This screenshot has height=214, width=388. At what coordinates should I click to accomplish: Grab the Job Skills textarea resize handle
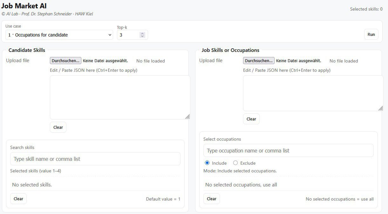(x=381, y=108)
